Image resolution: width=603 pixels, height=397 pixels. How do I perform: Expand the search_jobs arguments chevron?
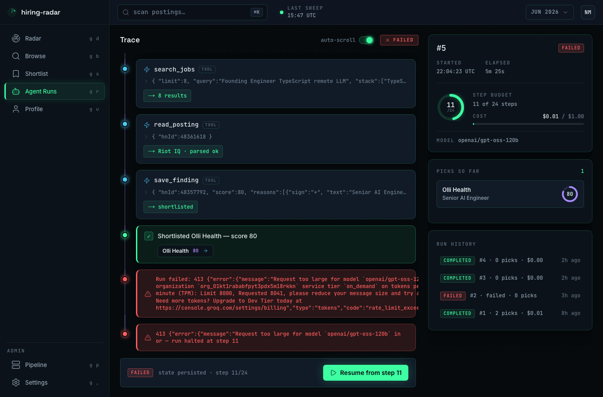(147, 81)
